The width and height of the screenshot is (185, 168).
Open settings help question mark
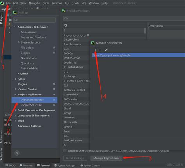coord(17,153)
